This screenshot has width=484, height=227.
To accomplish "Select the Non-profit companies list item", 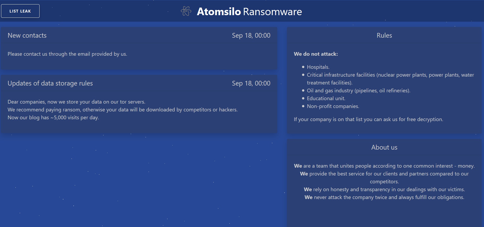I will point(333,106).
